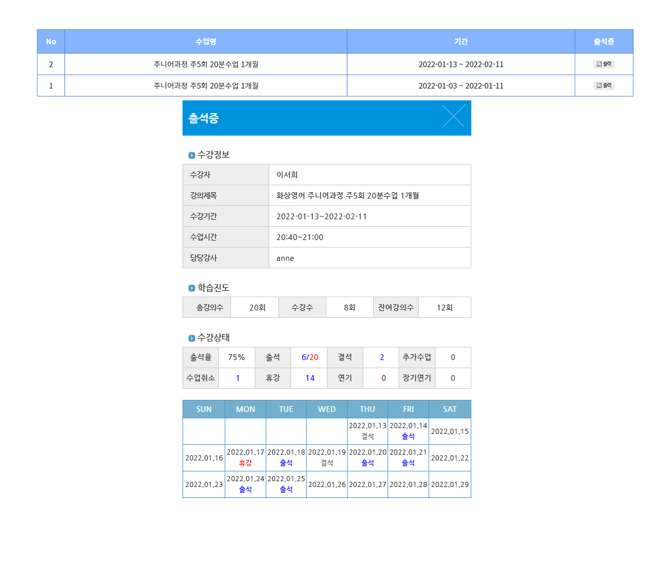The image size is (670, 577).
Task: Click the 출력 print icon for course No 2
Action: (x=604, y=64)
